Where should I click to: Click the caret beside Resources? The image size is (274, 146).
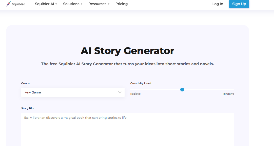click(x=109, y=4)
